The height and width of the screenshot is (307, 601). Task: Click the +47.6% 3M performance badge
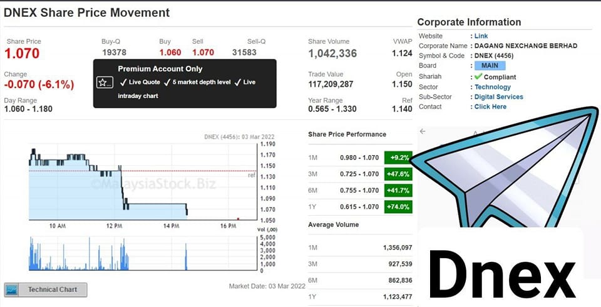point(398,174)
